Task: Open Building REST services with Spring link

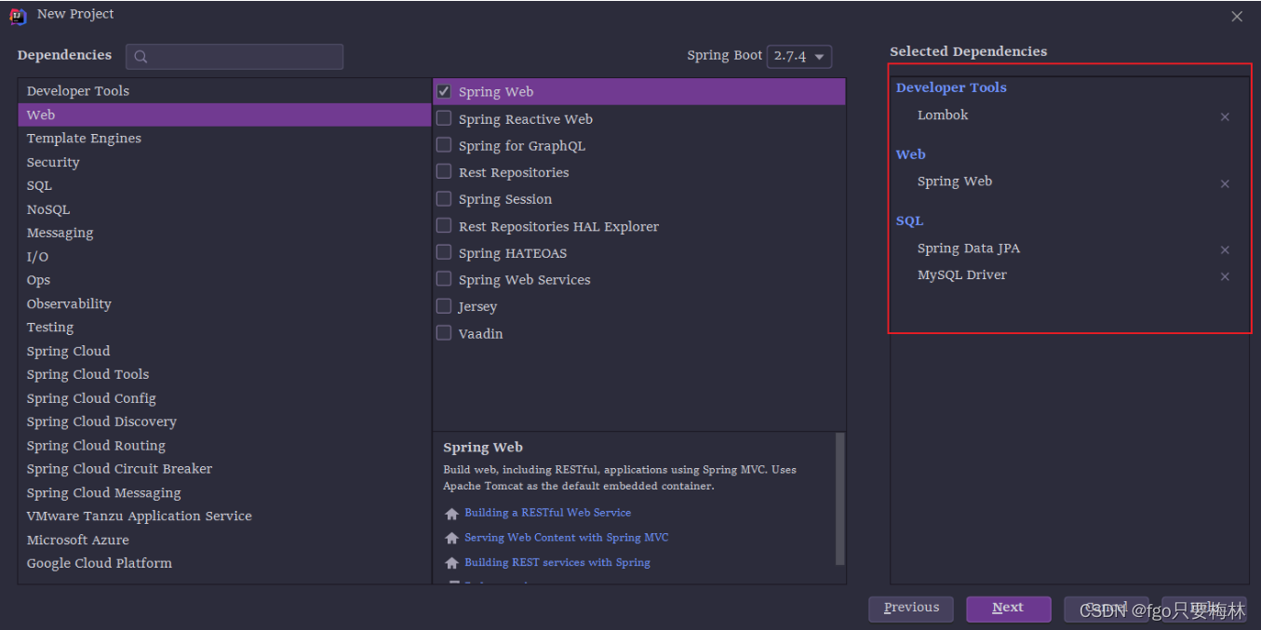Action: 557,563
